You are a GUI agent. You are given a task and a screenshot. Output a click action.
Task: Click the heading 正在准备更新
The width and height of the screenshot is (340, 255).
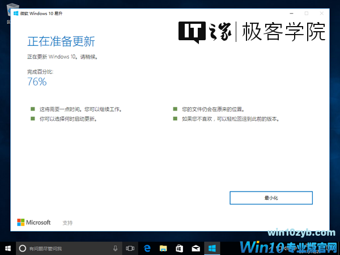(x=61, y=41)
